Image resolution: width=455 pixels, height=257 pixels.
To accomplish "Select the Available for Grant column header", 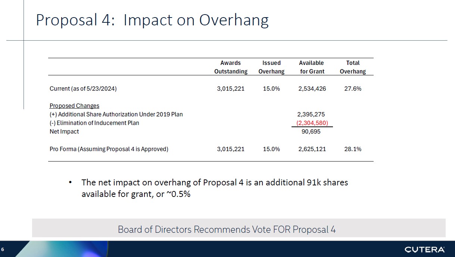I will tap(312, 67).
